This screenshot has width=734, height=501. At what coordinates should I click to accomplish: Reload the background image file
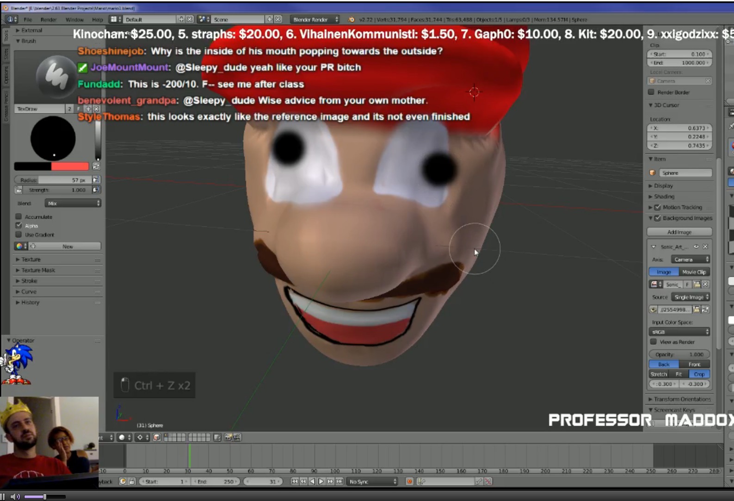(705, 309)
